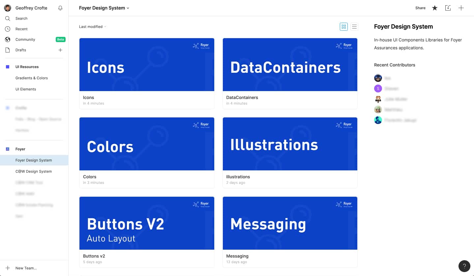This screenshot has width=474, height=276.
Task: Open the Colors file thumbnail
Action: coord(147,144)
